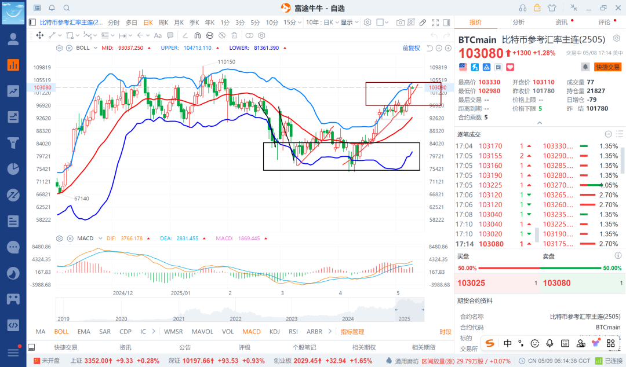Screen dimensions: 626x367
Task: Toggle the left list panel icon
Action: coord(32,23)
